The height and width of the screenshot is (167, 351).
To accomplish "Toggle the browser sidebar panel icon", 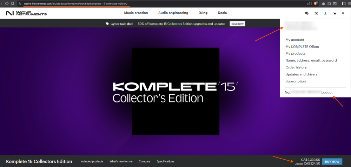I will (344, 4).
